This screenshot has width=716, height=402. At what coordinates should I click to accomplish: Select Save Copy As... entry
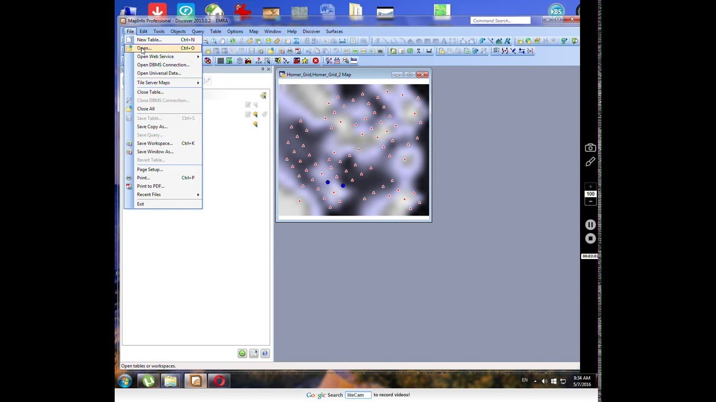click(x=163, y=127)
